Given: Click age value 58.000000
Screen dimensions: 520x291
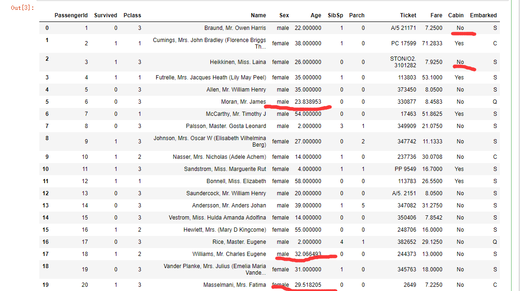Looking at the screenshot, I should pyautogui.click(x=308, y=181).
